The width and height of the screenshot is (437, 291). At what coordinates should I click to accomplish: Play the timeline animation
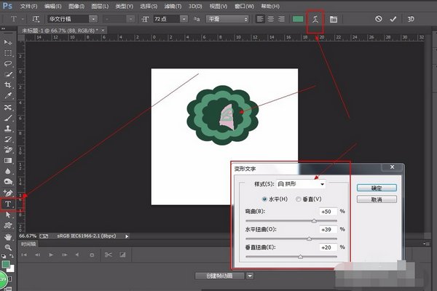(x=51, y=255)
